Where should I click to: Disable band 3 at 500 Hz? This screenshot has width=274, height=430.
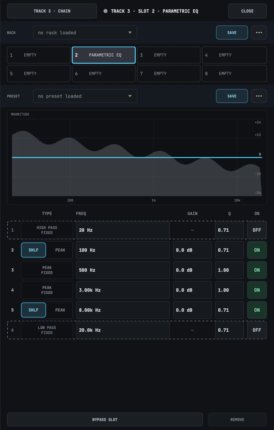[x=257, y=270]
